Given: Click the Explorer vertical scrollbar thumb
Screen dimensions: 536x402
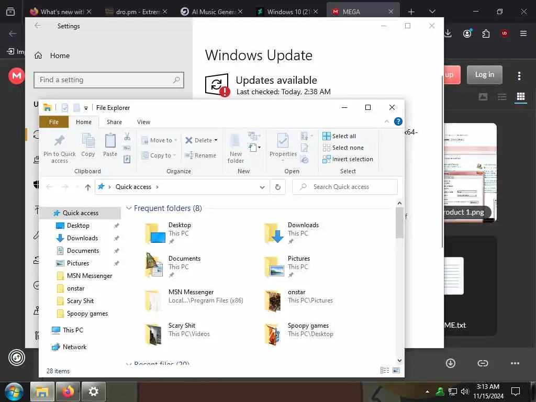Looking at the screenshot, I should pyautogui.click(x=399, y=222).
